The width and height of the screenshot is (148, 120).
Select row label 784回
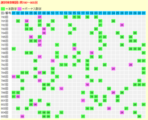click(5, 33)
